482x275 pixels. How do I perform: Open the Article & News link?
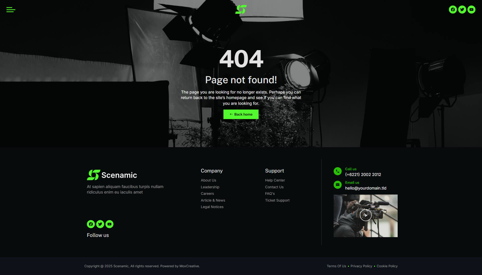pos(213,200)
